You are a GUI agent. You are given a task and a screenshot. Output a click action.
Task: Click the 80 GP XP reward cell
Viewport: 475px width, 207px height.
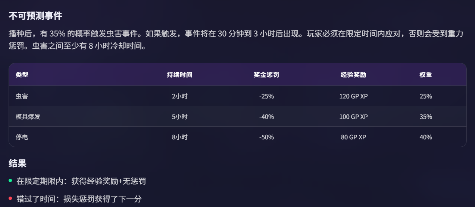[353, 137]
